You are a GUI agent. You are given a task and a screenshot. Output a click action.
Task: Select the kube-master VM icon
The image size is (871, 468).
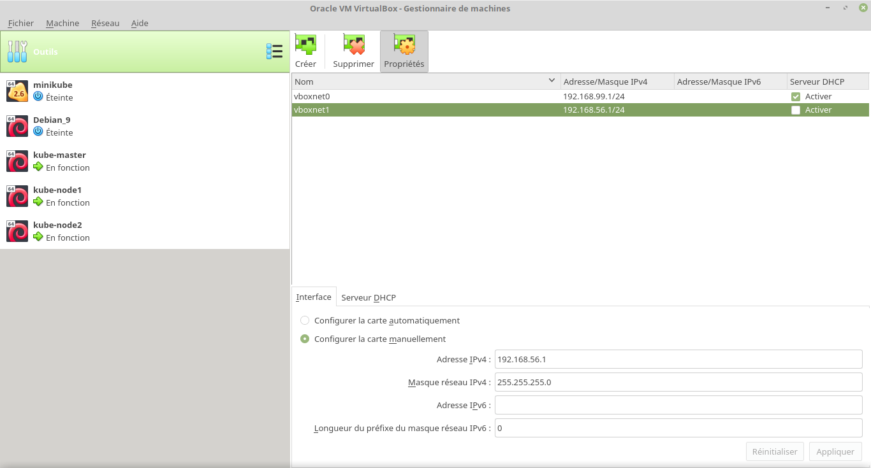17,161
